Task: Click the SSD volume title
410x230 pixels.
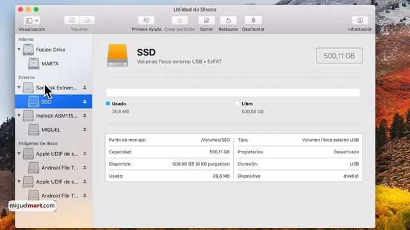Action: click(146, 52)
